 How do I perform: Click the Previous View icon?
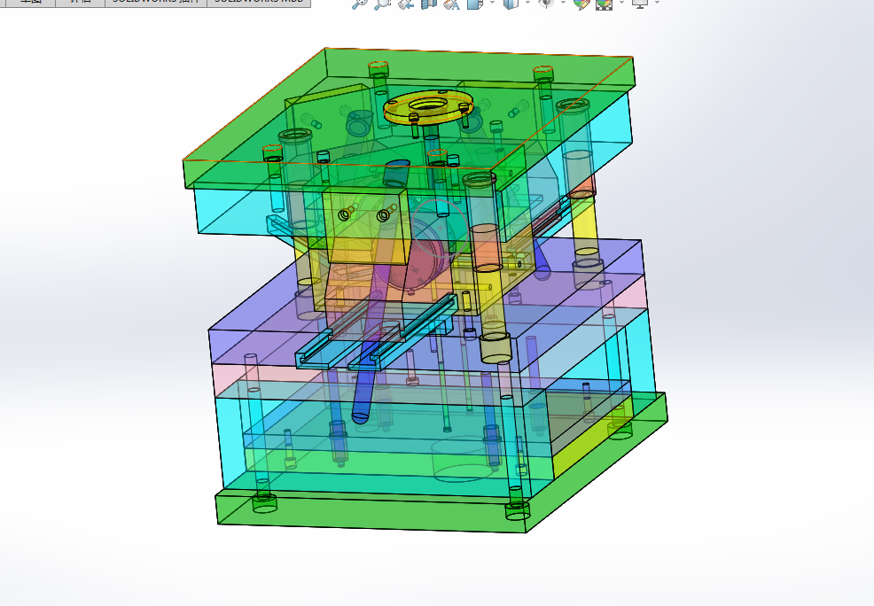click(x=406, y=4)
